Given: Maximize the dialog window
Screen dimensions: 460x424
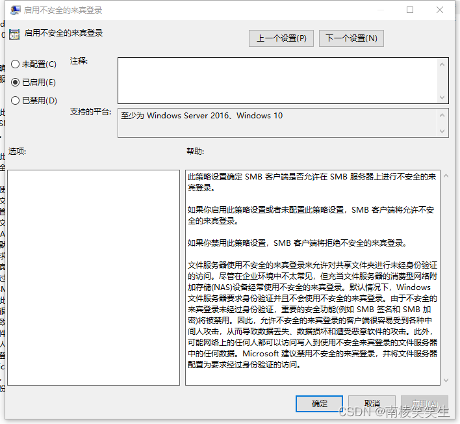Looking at the screenshot, I should pos(410,10).
